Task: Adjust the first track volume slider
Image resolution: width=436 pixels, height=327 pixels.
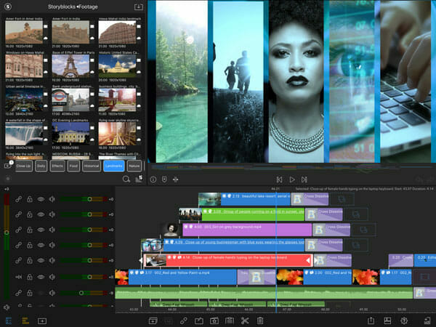Action: click(x=89, y=198)
